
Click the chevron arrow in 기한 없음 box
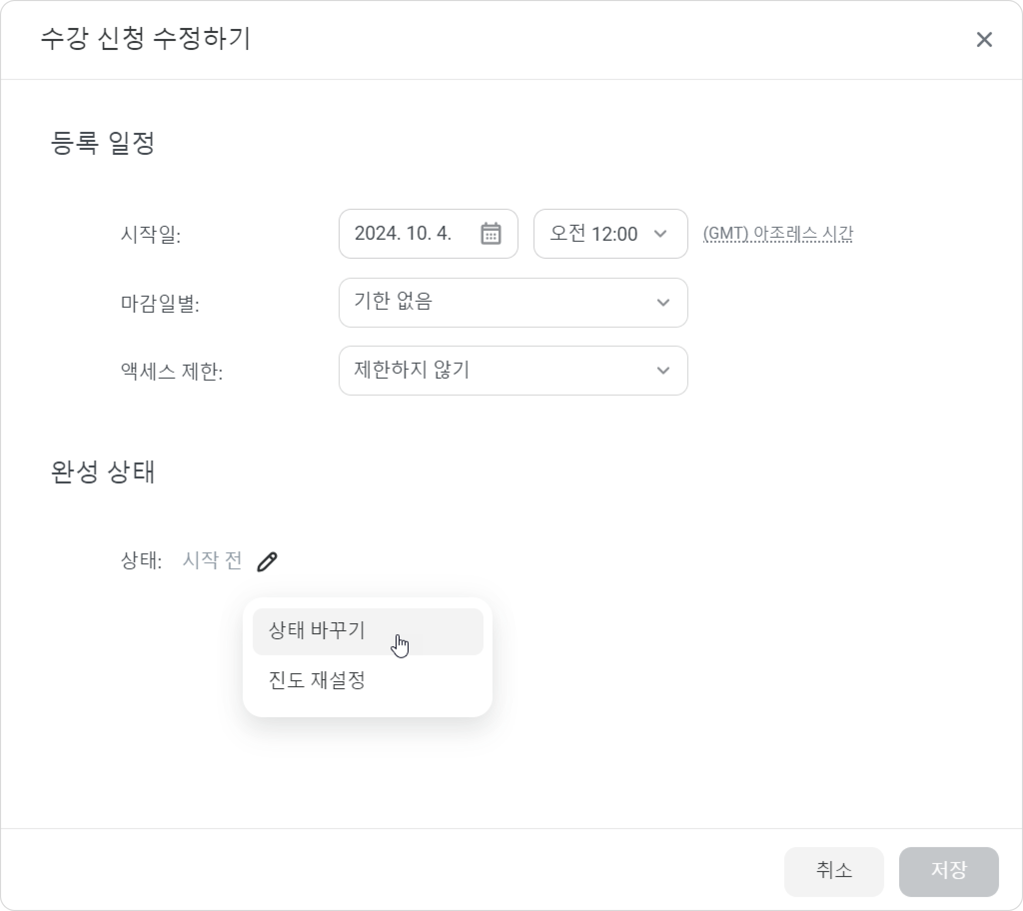[663, 302]
